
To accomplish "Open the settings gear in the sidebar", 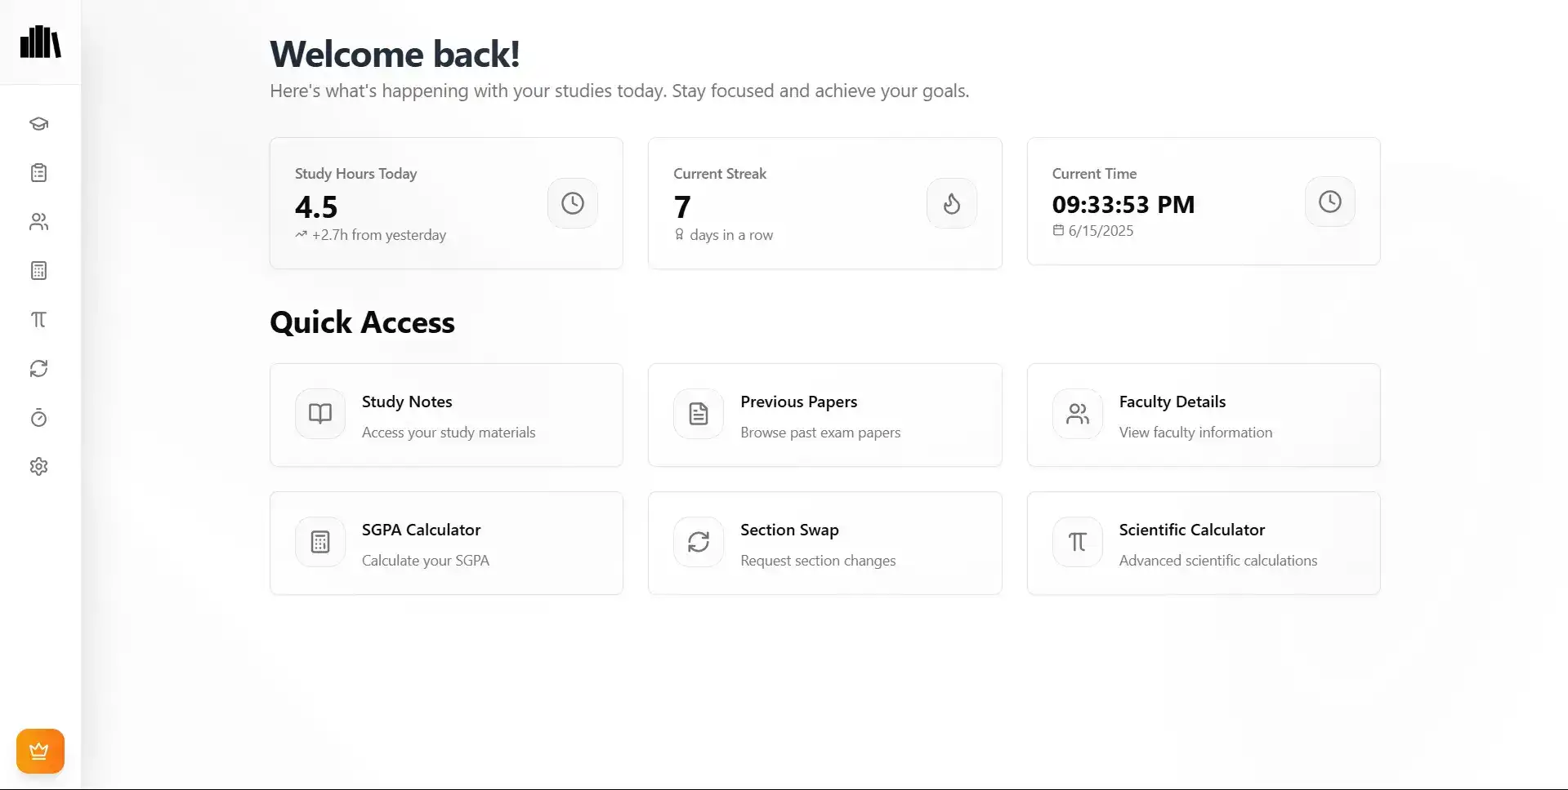I will click(38, 466).
